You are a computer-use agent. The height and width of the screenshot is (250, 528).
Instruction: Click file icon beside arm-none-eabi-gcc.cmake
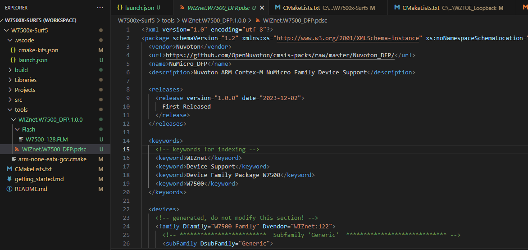click(14, 159)
